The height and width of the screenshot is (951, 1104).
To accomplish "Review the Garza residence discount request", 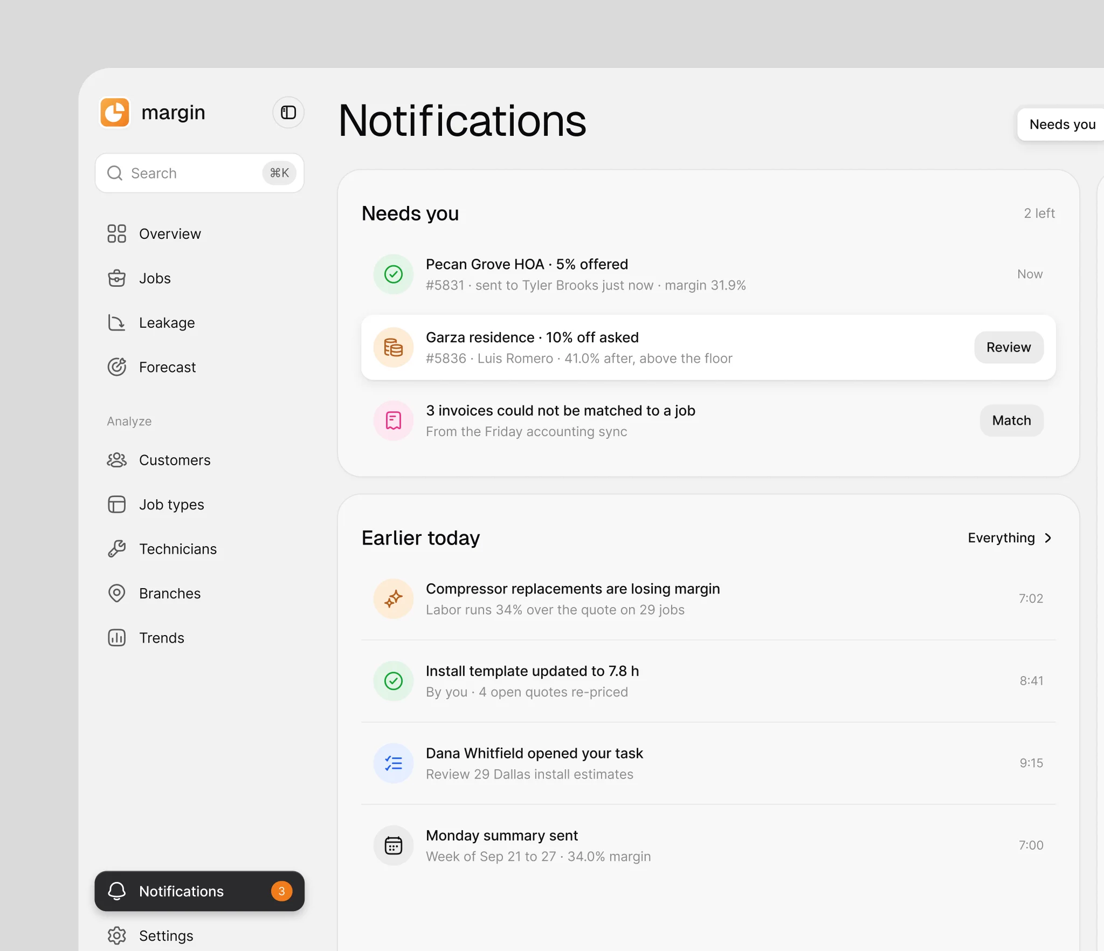I will [1009, 347].
